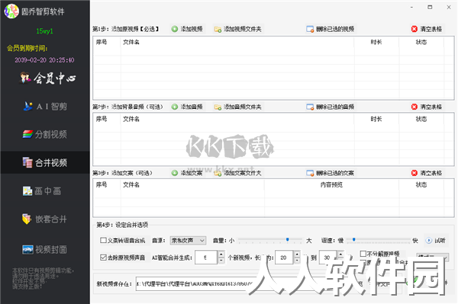Viewport: 458px width, 304px height.
Task: Open the 音源 voice dropdown showing 亲和女声
Action: [x=188, y=241]
